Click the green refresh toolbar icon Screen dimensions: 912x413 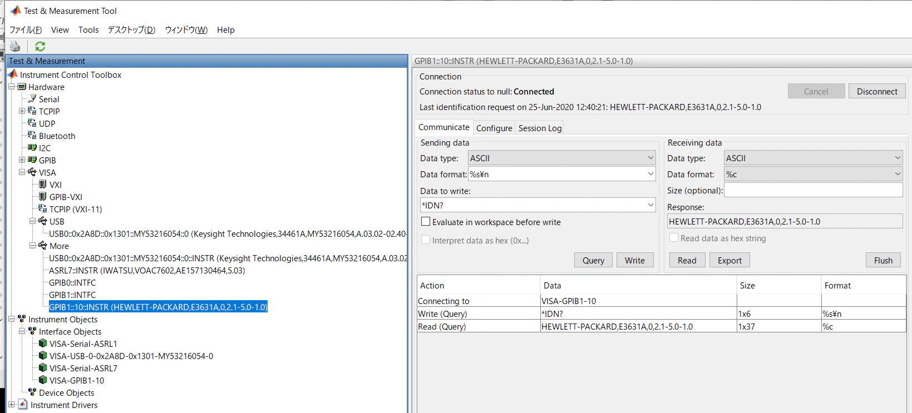click(40, 46)
